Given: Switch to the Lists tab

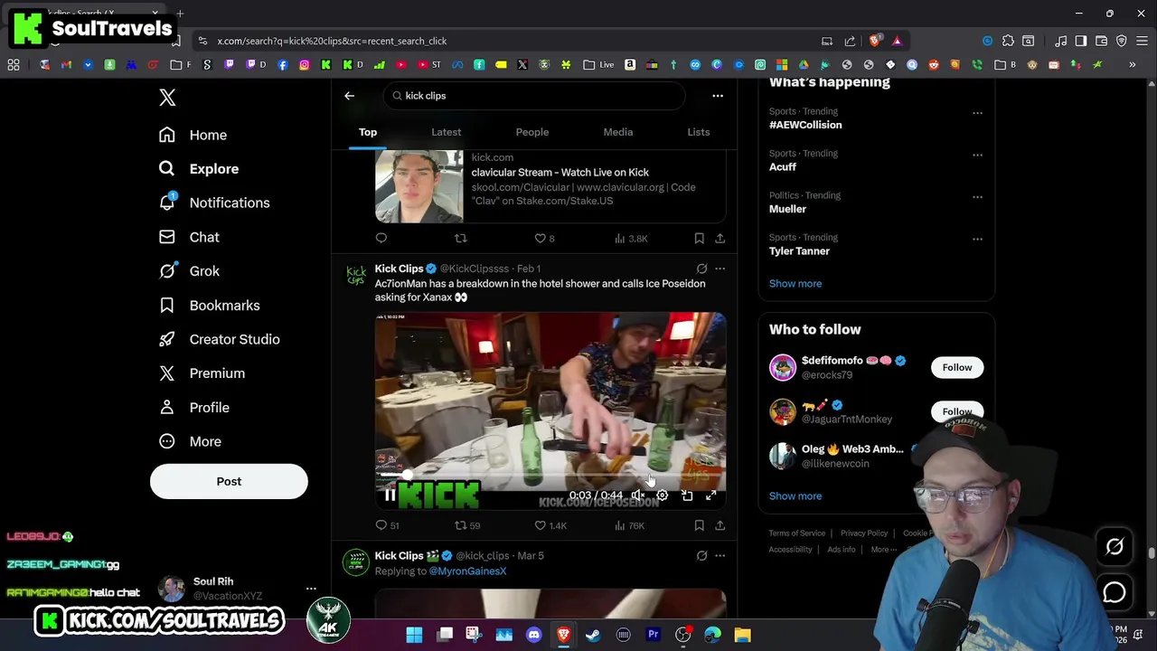Looking at the screenshot, I should click(x=699, y=132).
